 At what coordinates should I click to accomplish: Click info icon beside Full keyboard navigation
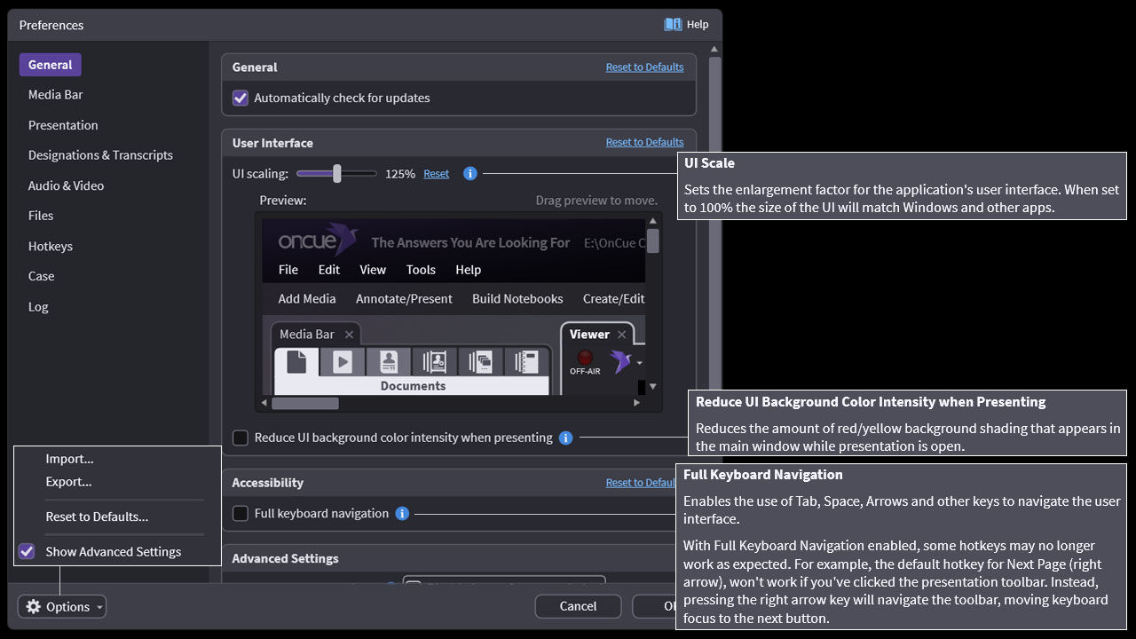point(402,514)
